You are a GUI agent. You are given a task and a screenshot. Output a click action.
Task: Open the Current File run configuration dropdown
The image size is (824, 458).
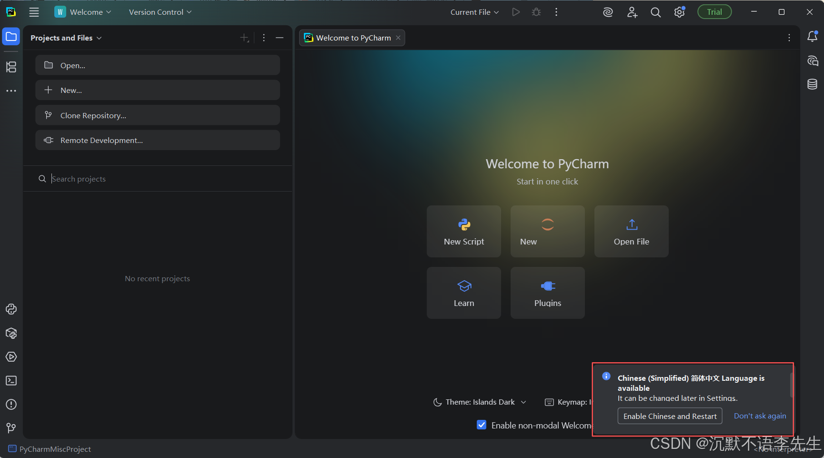pyautogui.click(x=474, y=12)
